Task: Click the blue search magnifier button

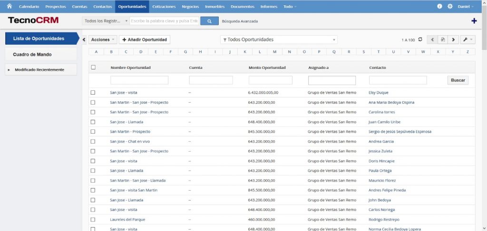Action: (x=209, y=21)
